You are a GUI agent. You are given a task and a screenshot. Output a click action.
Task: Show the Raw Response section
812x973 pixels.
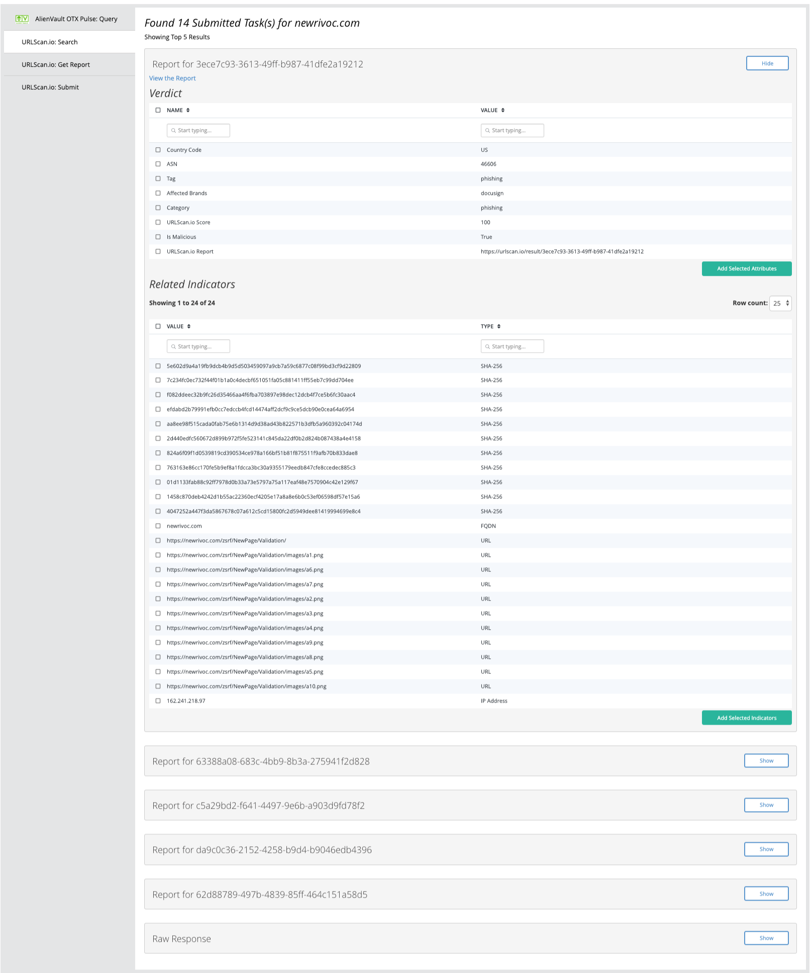[766, 938]
